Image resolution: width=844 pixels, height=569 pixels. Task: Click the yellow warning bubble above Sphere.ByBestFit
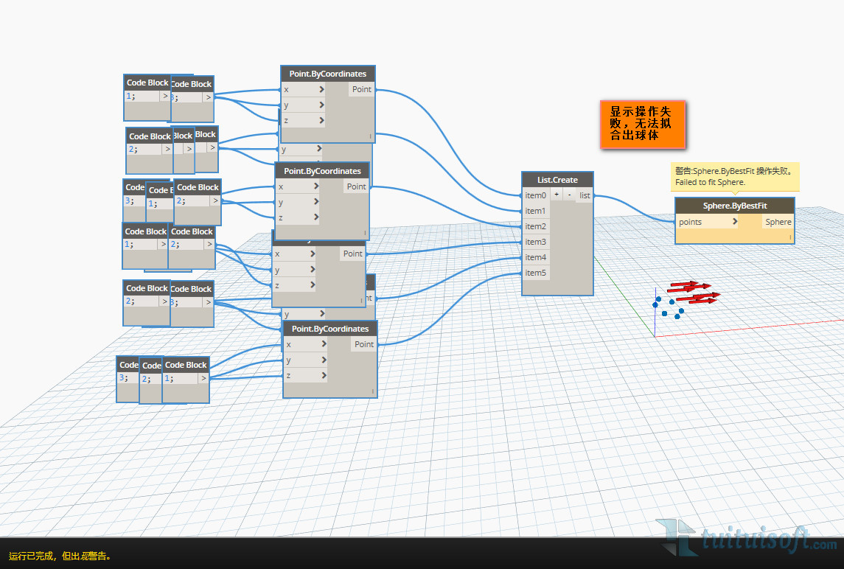pos(734,176)
